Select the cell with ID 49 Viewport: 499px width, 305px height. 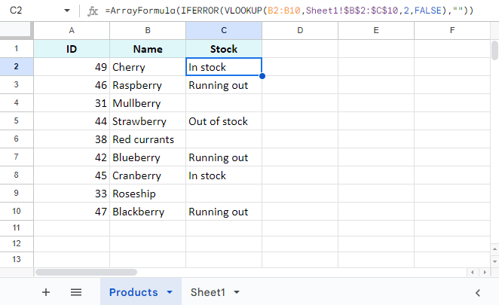[72, 67]
